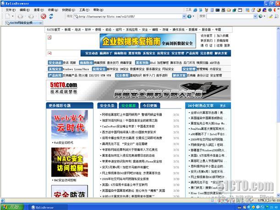280x210 pixels.
Task: Click the Forward navigation arrow
Action: coord(31,16)
